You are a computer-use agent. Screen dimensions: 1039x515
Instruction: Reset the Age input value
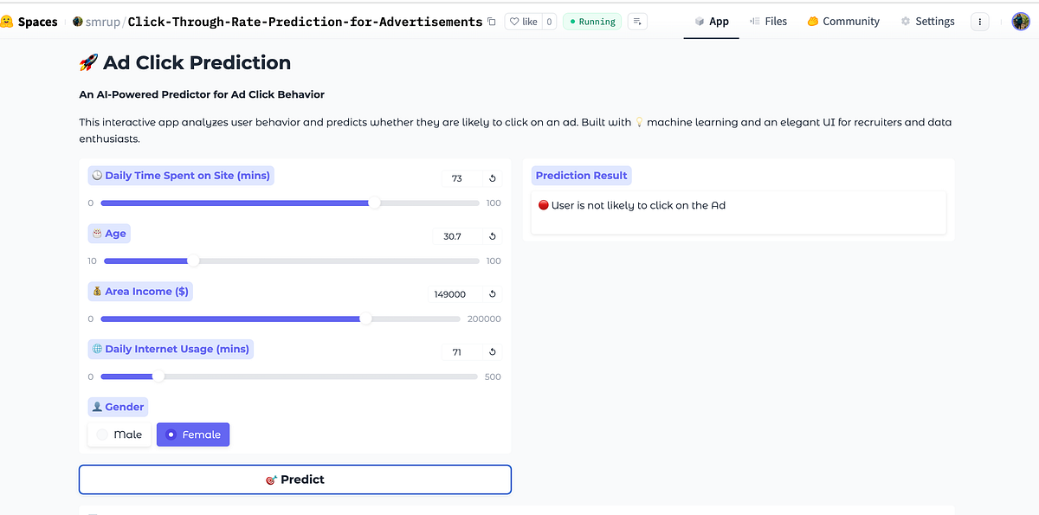(492, 235)
